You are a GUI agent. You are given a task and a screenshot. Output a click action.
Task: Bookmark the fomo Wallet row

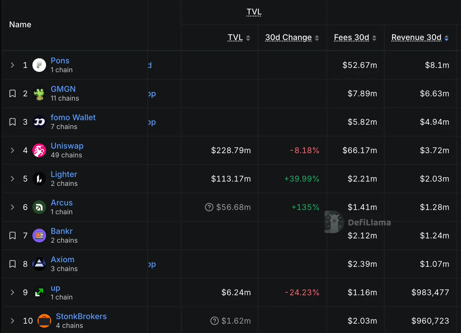coord(13,122)
